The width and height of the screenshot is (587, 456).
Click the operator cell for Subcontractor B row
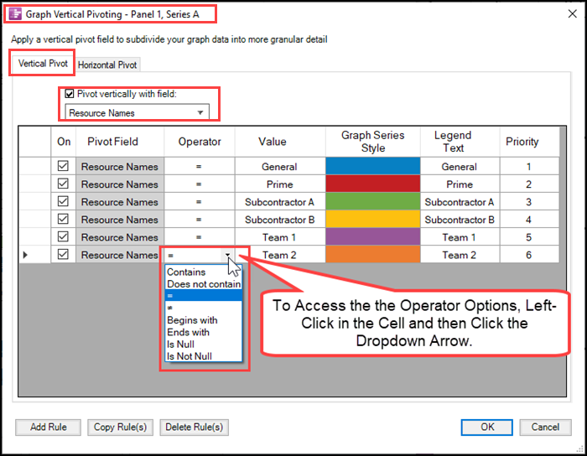pos(200,219)
